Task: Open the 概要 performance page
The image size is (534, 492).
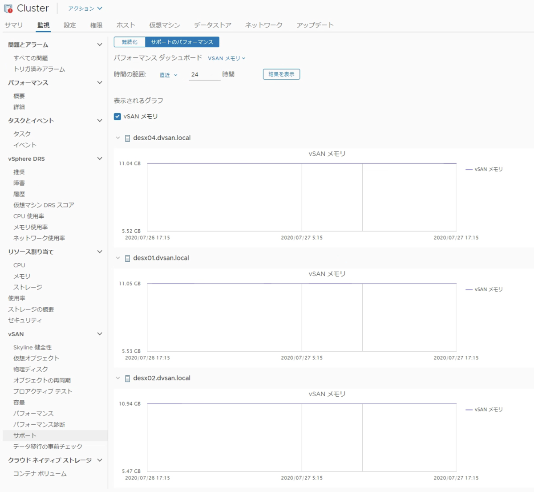Action: [x=19, y=96]
